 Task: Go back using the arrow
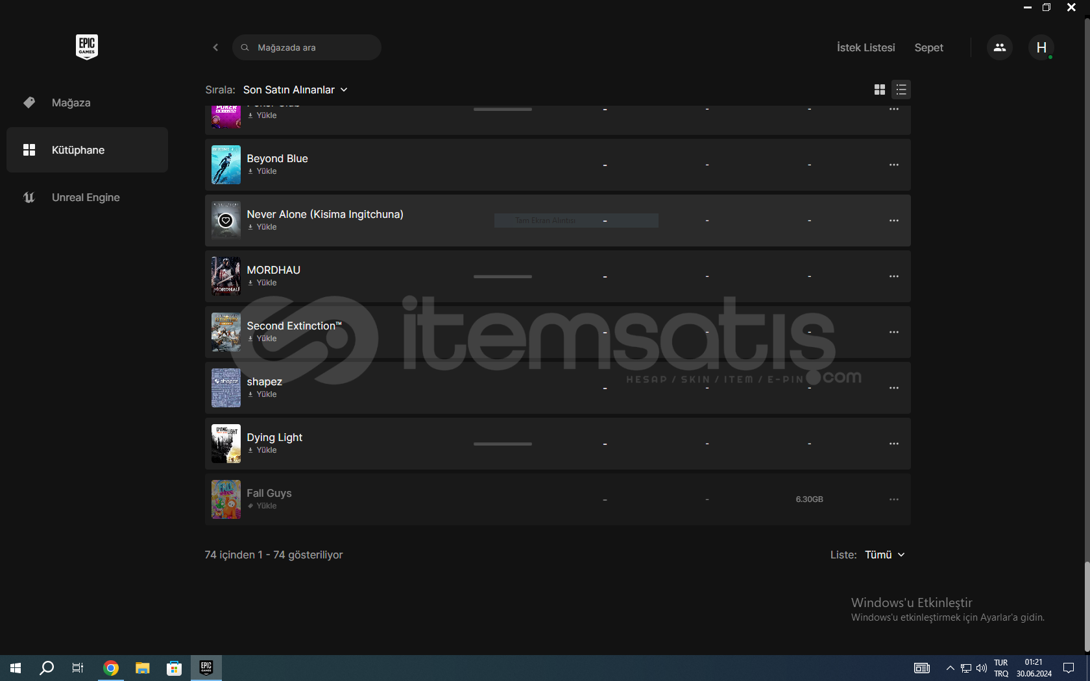click(215, 47)
